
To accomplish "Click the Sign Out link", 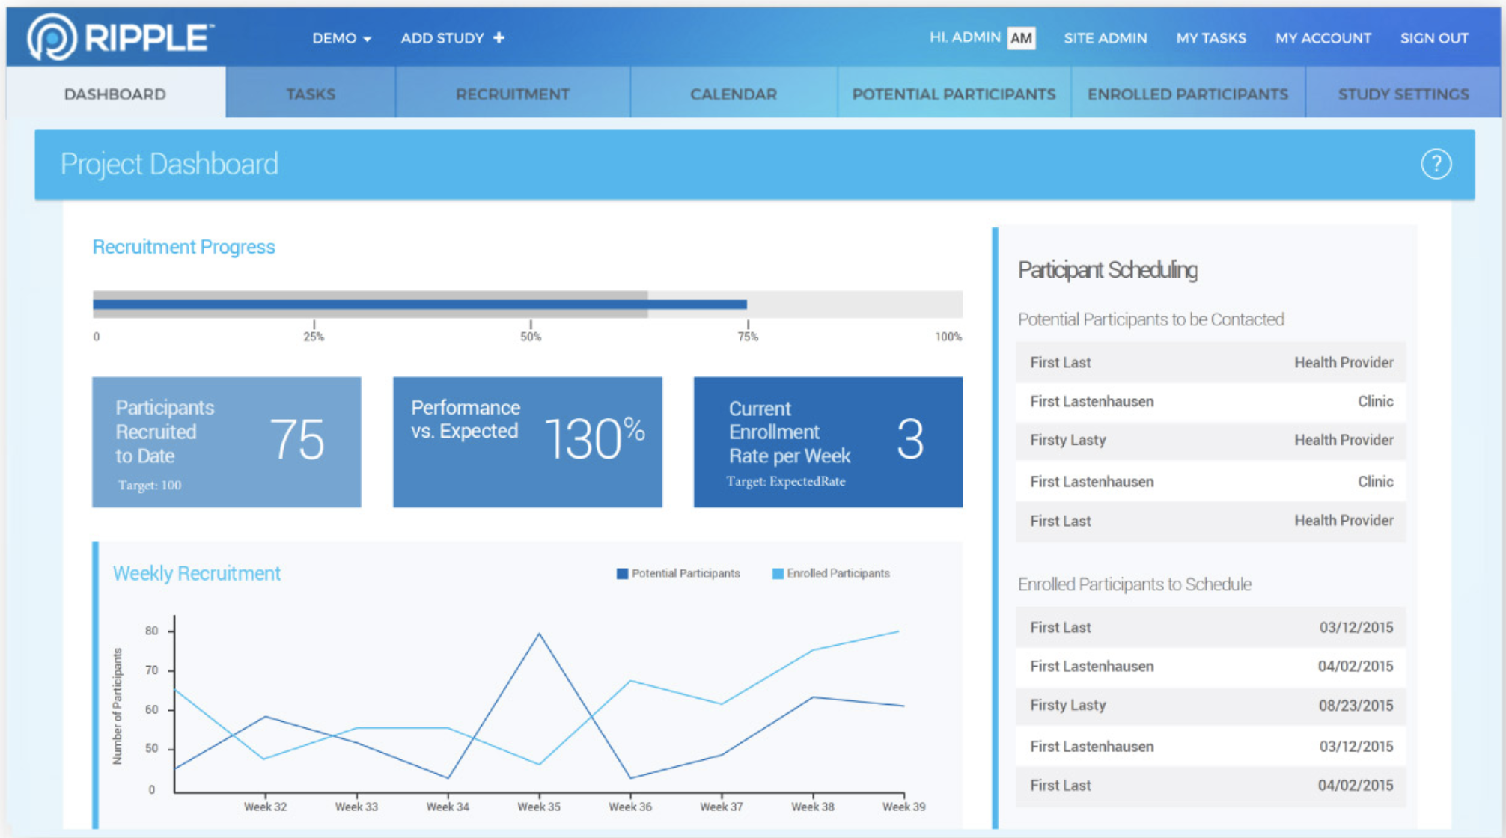I will 1433,38.
